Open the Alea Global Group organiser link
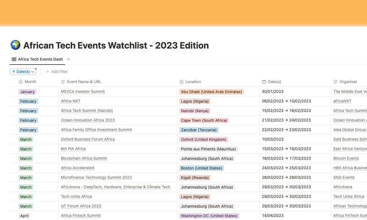The image size is (367, 220). (350, 130)
